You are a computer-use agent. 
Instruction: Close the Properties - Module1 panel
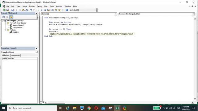click(37, 48)
